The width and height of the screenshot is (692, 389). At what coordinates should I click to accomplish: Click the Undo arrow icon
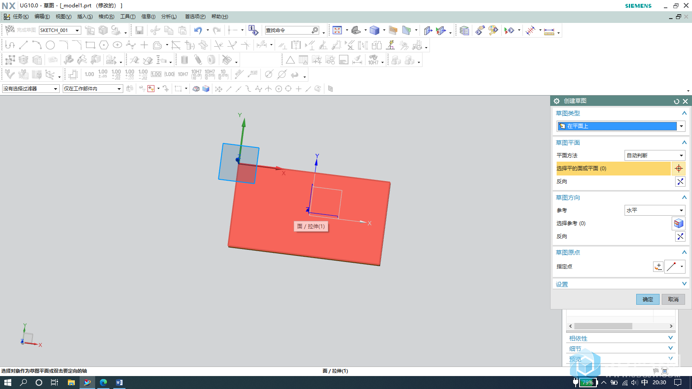tap(198, 30)
